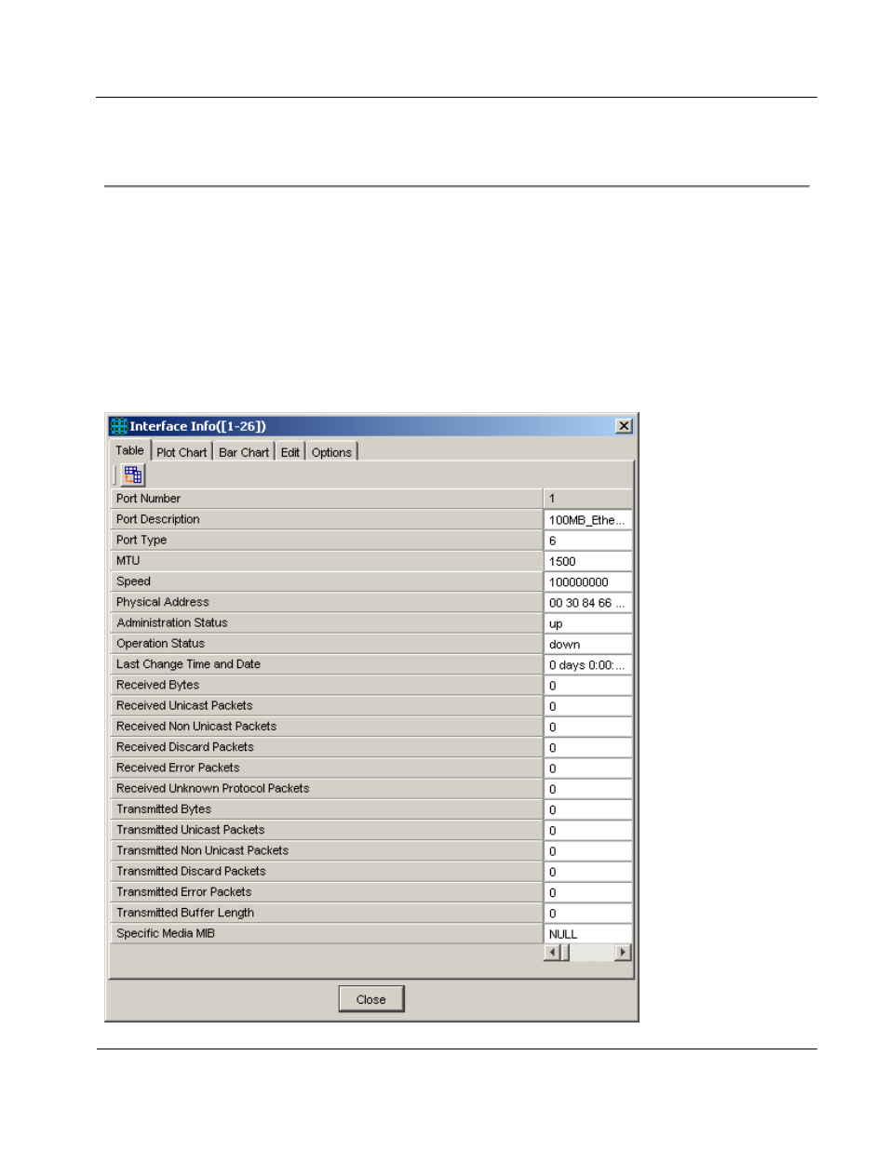Switch to the Table tab

click(x=129, y=450)
